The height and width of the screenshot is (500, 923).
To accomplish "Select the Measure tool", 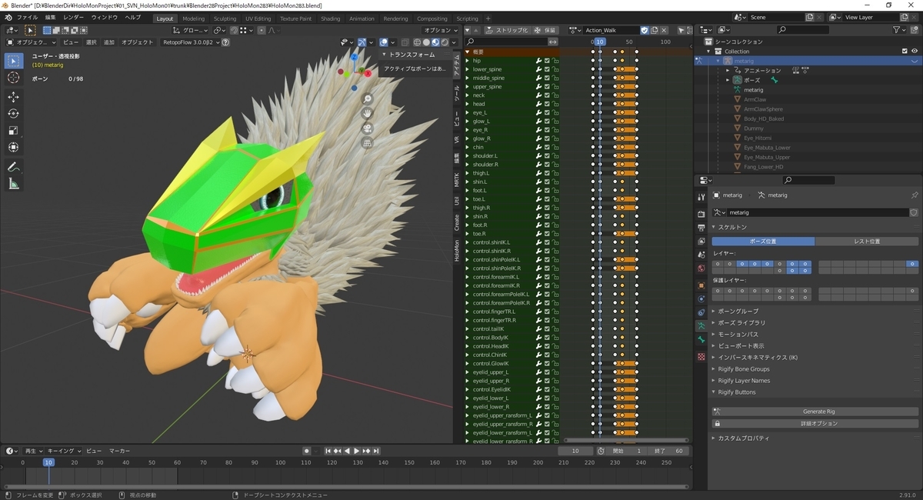I will pos(14,184).
